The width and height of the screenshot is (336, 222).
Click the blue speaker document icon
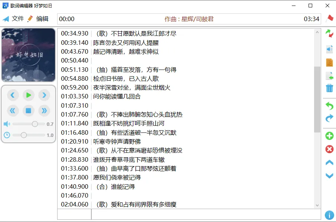(329, 49)
